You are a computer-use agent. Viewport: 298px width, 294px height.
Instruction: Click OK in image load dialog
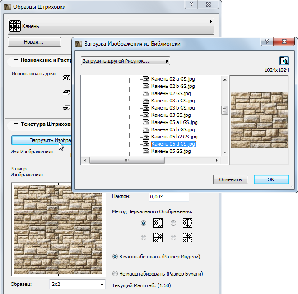(x=271, y=179)
